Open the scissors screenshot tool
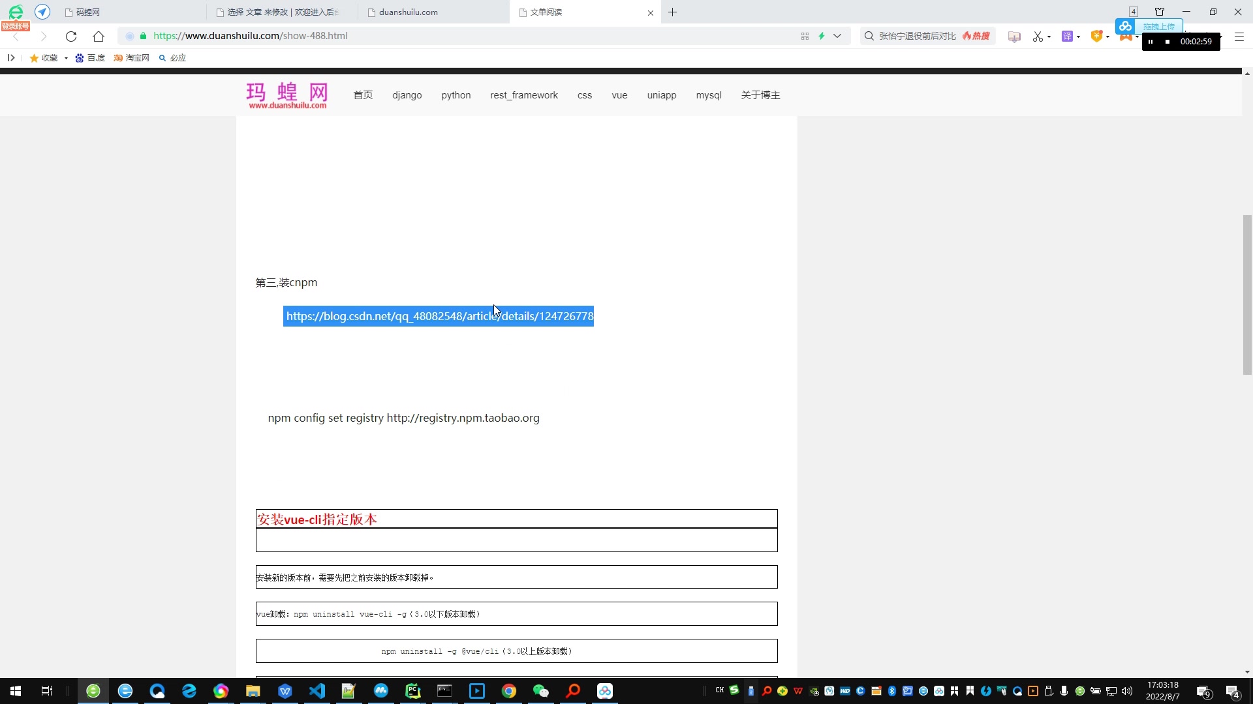 coord(1038,37)
